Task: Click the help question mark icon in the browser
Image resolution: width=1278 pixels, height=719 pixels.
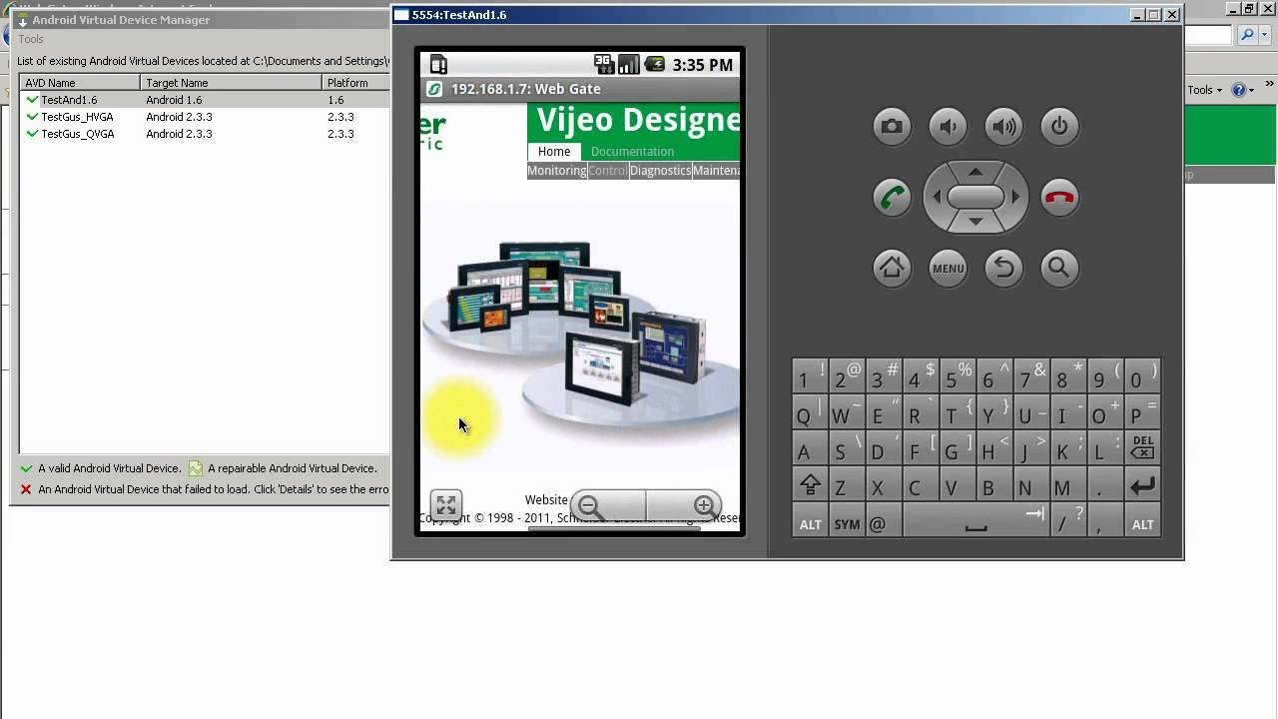Action: tap(1238, 90)
